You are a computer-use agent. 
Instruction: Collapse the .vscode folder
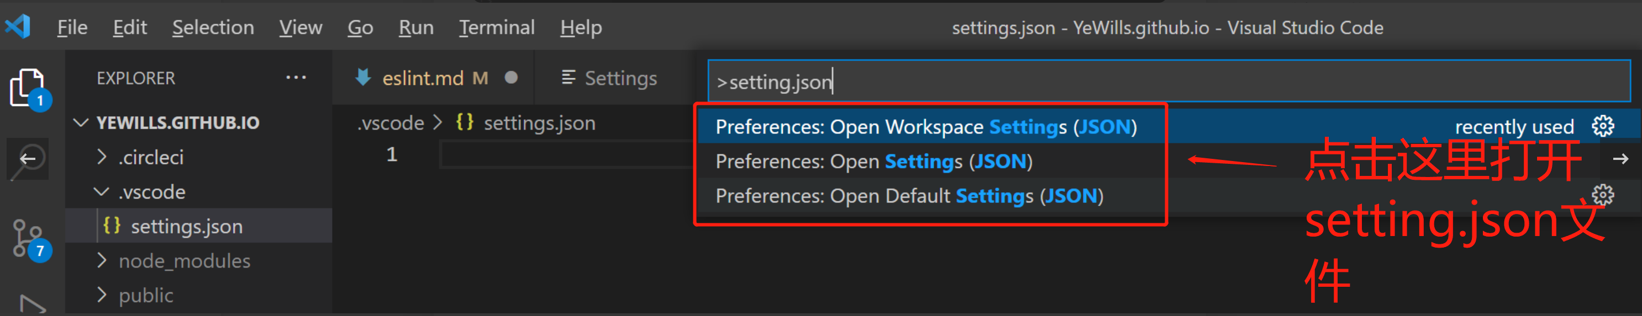pyautogui.click(x=101, y=191)
